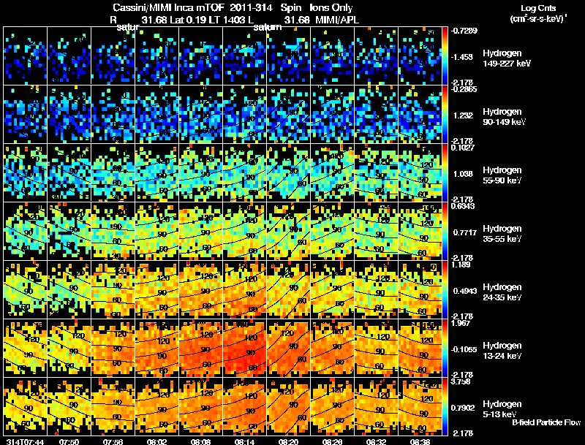Click the Hydrogen 90-149 keV row label

coord(505,117)
